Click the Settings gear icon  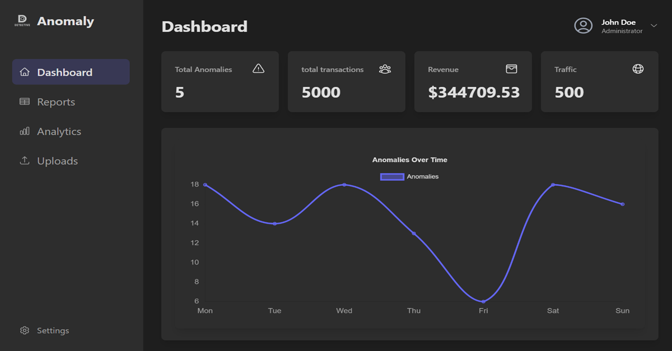point(25,330)
